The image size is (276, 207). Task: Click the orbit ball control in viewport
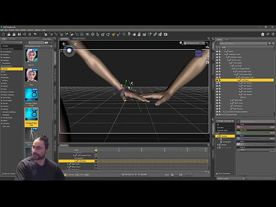70,50
